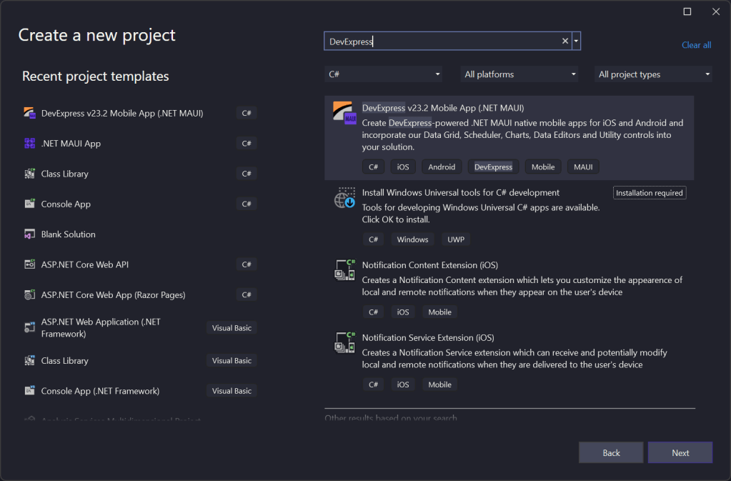The width and height of the screenshot is (731, 481).
Task: Select ASP.NET Core Web App (Razor Pages) template
Action: pyautogui.click(x=112, y=294)
